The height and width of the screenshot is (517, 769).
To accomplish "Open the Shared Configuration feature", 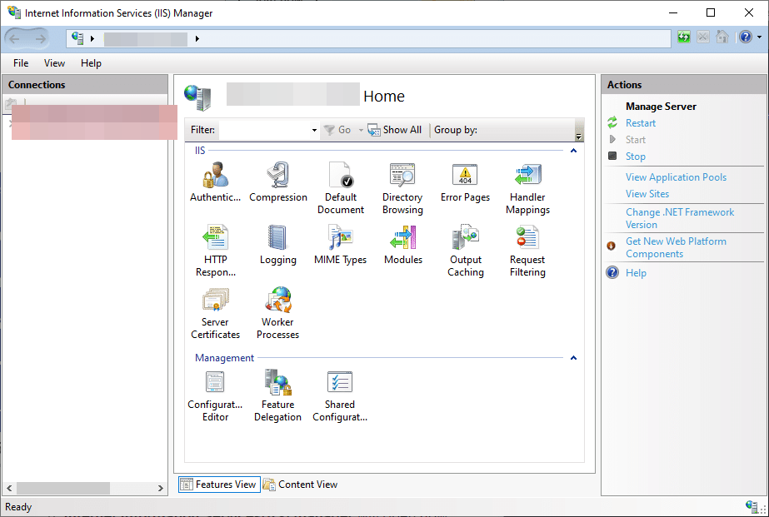I will [340, 396].
